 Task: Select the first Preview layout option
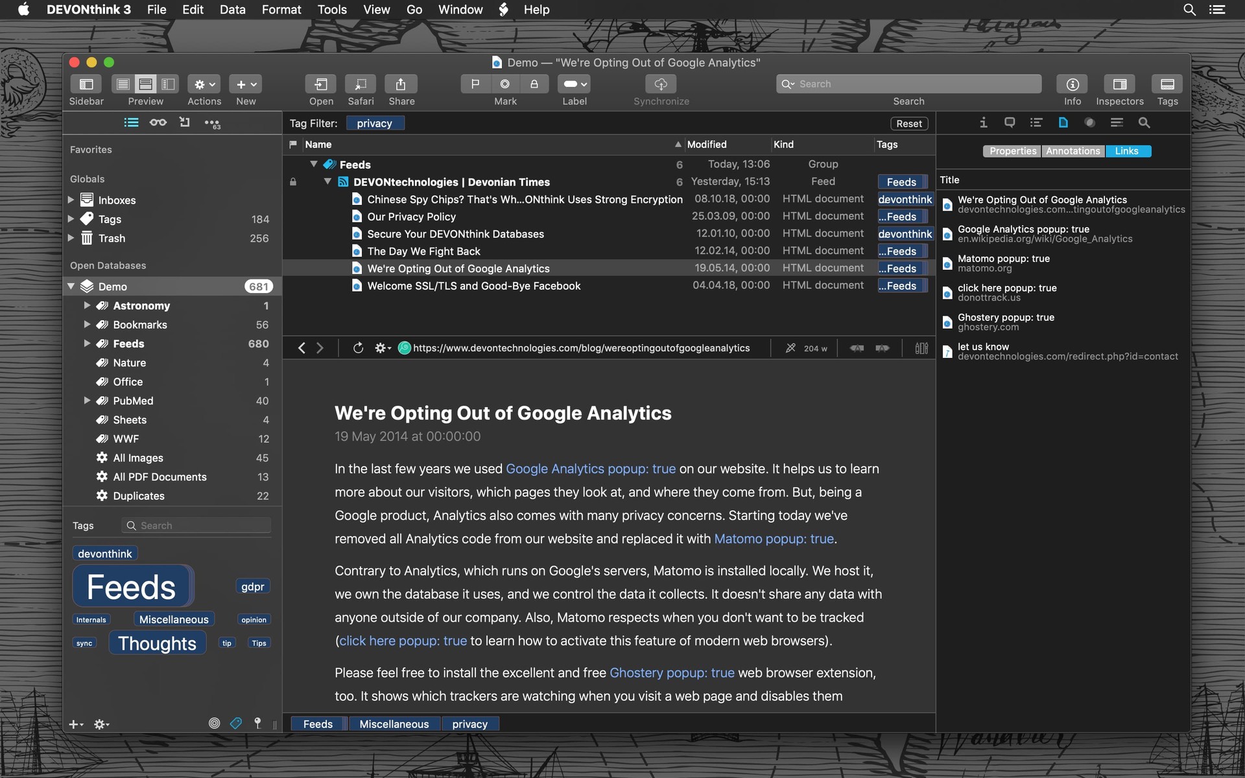(x=123, y=84)
